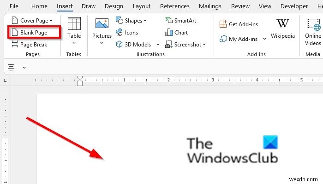
Task: Insert a Page Break
Action: pos(29,45)
